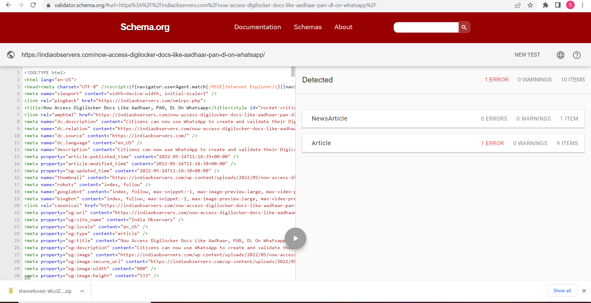Viewport: 591px width, 303px height.
Task: Click code line 2 html lang en-US
Action: point(50,80)
